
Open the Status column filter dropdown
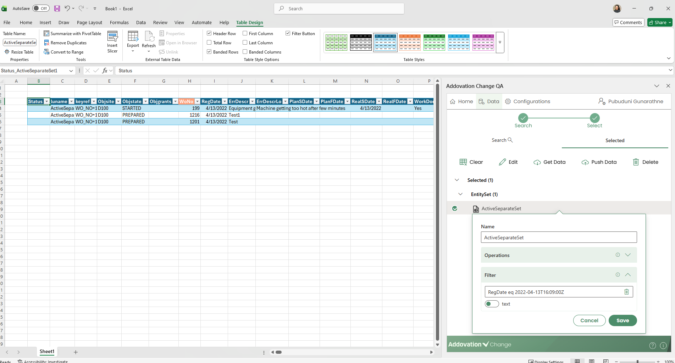(46, 102)
